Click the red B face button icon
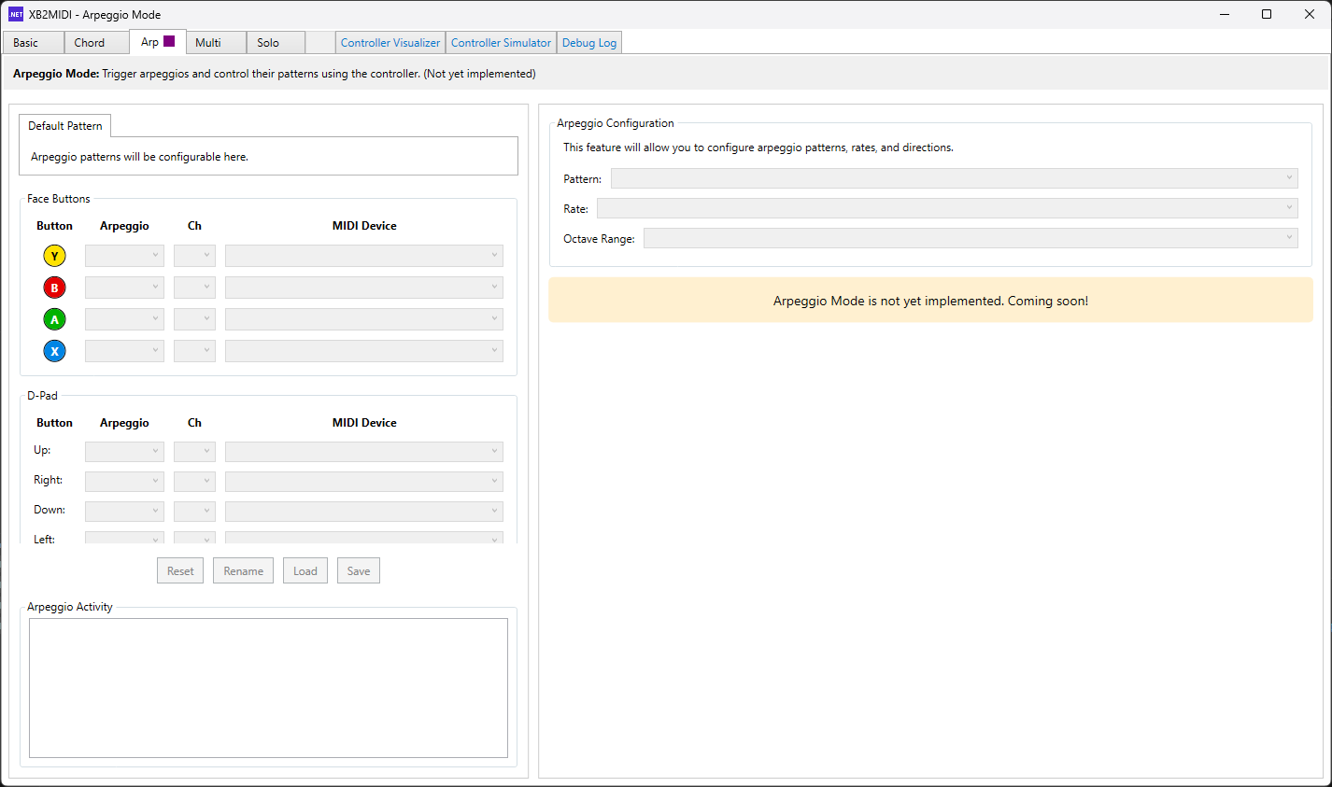This screenshot has width=1332, height=787. [54, 288]
